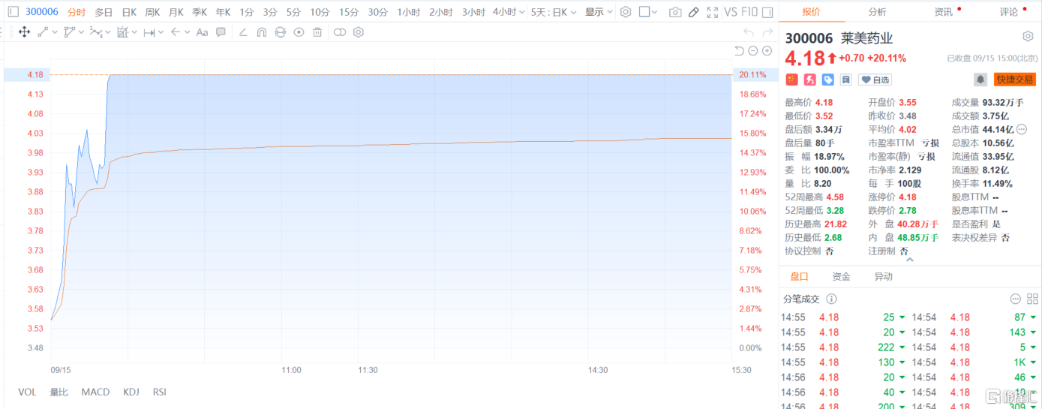Image resolution: width=1042 pixels, height=409 pixels.
Task: Collapse quote details chevron
Action: [910, 260]
